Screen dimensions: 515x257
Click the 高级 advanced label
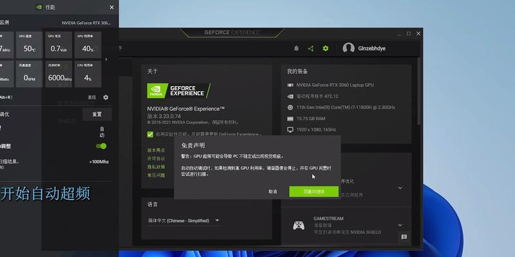pyautogui.click(x=92, y=98)
